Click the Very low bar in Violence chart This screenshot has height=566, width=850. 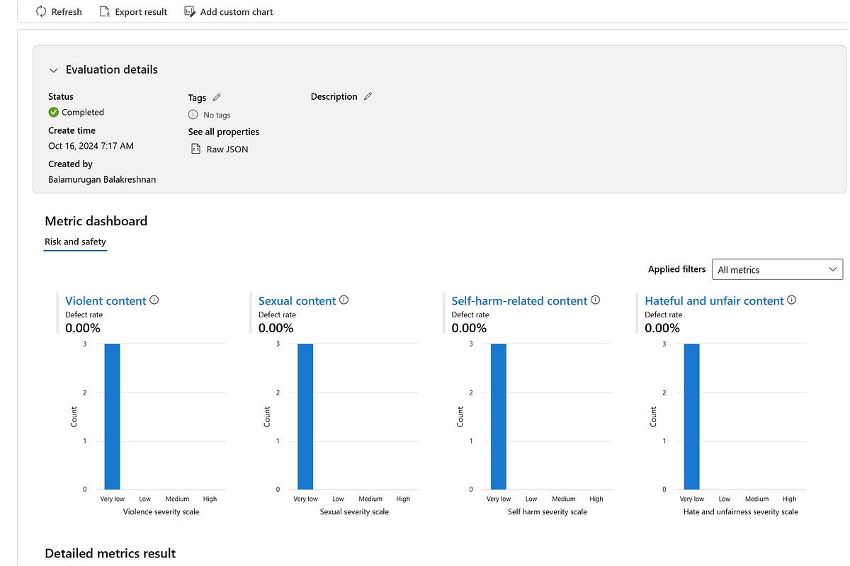(x=111, y=416)
